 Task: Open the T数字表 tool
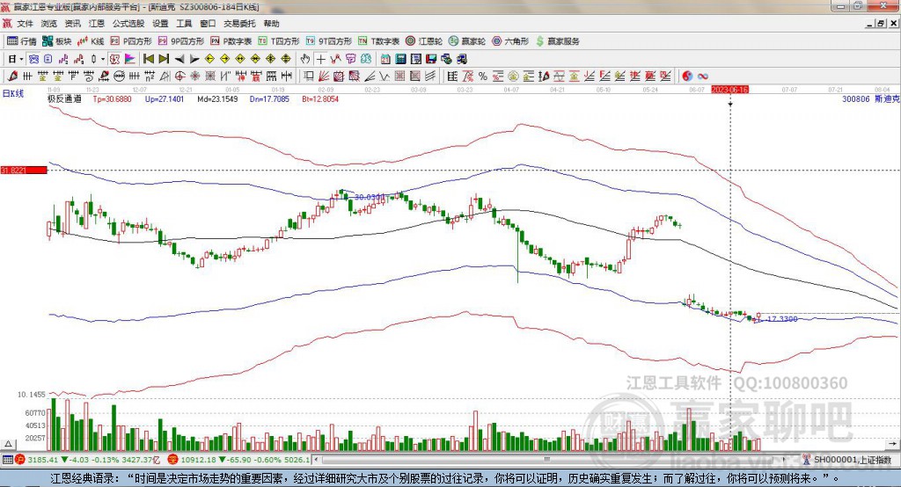(378, 41)
